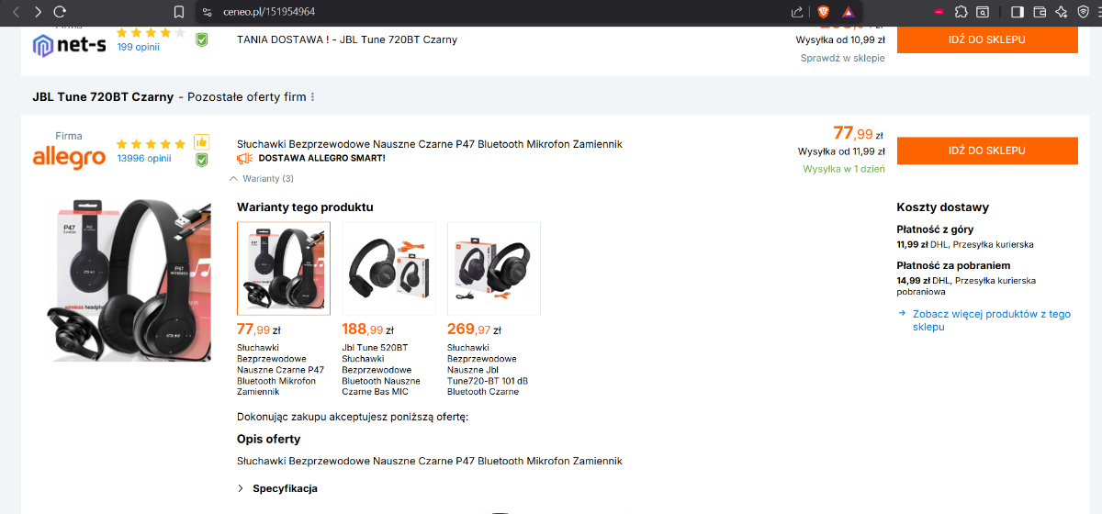The width and height of the screenshot is (1102, 514).
Task: Click the bookmark icon in address bar
Action: [x=179, y=12]
